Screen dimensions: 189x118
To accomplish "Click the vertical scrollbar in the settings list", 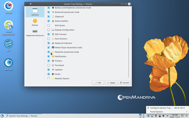I will point(129,57).
